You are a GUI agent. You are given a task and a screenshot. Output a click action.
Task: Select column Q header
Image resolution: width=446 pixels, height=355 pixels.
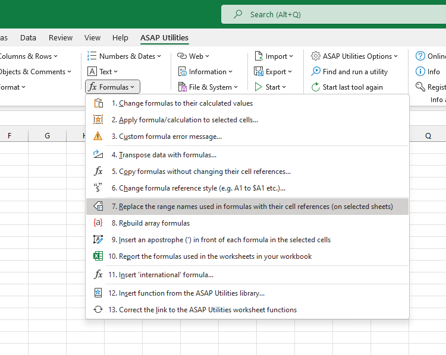[428, 136]
